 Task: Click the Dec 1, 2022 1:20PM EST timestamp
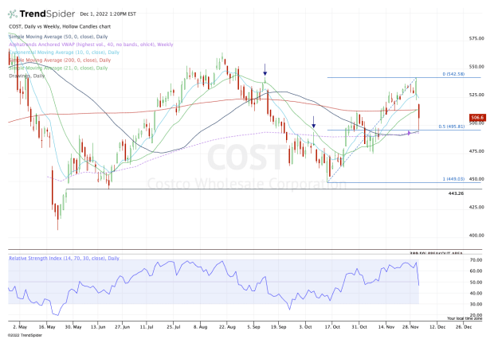click(x=108, y=14)
